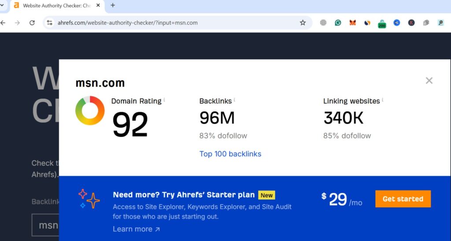Open the blue IQ extension icon
Screen dimensions: 451x241
(397, 23)
